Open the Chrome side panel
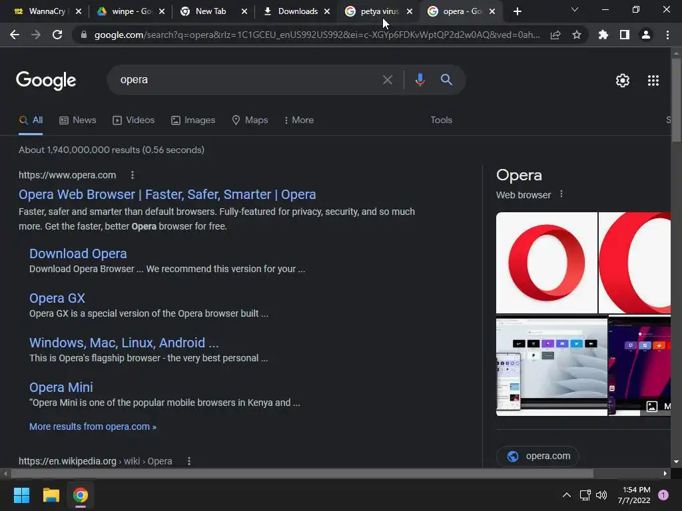Screen dimensions: 682x511 tap(625, 35)
